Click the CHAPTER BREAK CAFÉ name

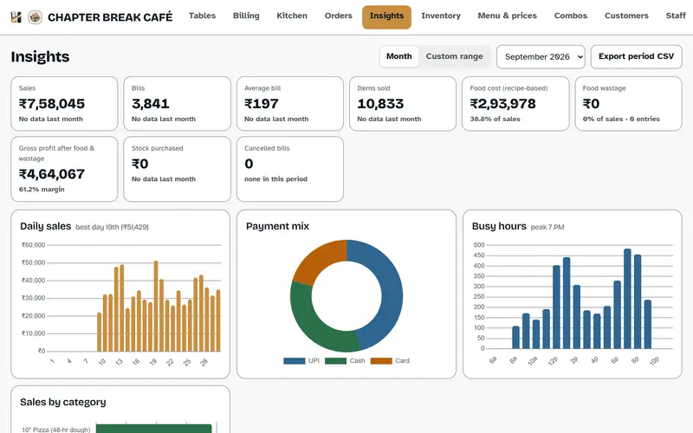point(110,17)
